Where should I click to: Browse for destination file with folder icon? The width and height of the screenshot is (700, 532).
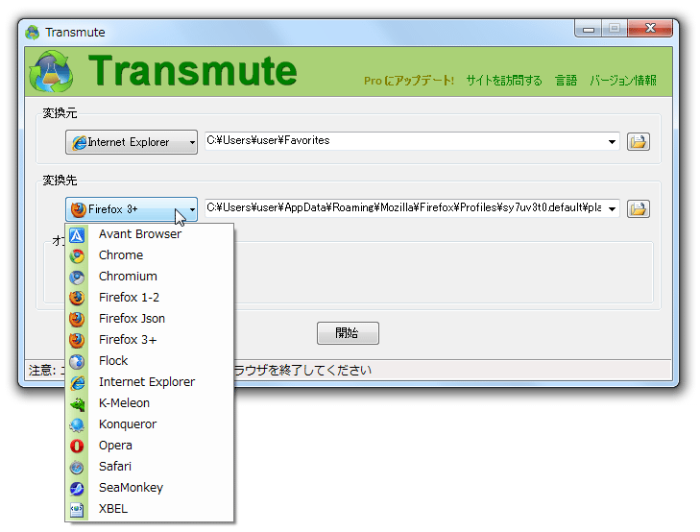click(638, 209)
